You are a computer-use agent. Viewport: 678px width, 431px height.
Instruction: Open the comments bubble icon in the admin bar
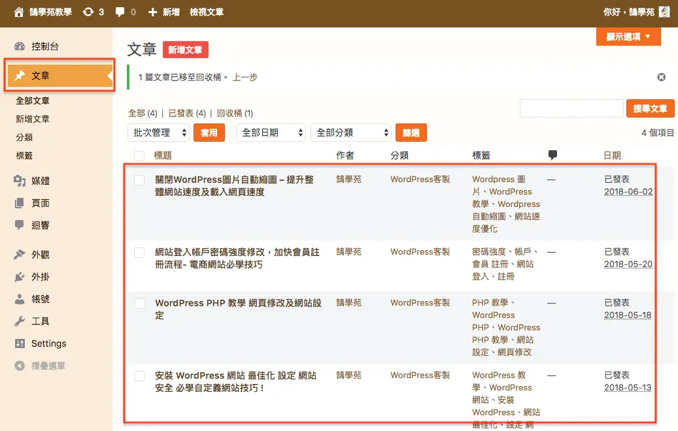pos(120,12)
